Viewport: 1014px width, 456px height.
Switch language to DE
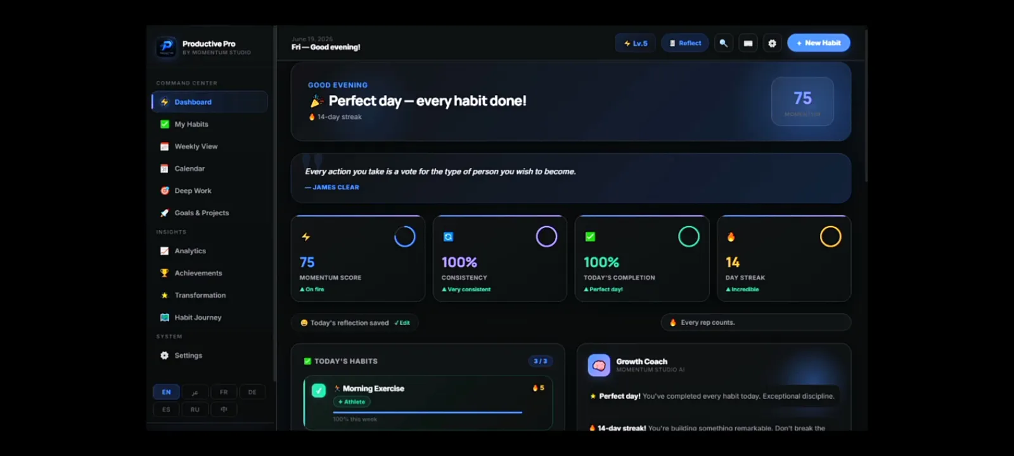252,392
